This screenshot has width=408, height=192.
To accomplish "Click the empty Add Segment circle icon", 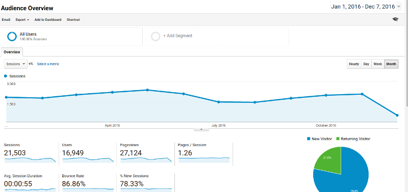I will coord(156,36).
